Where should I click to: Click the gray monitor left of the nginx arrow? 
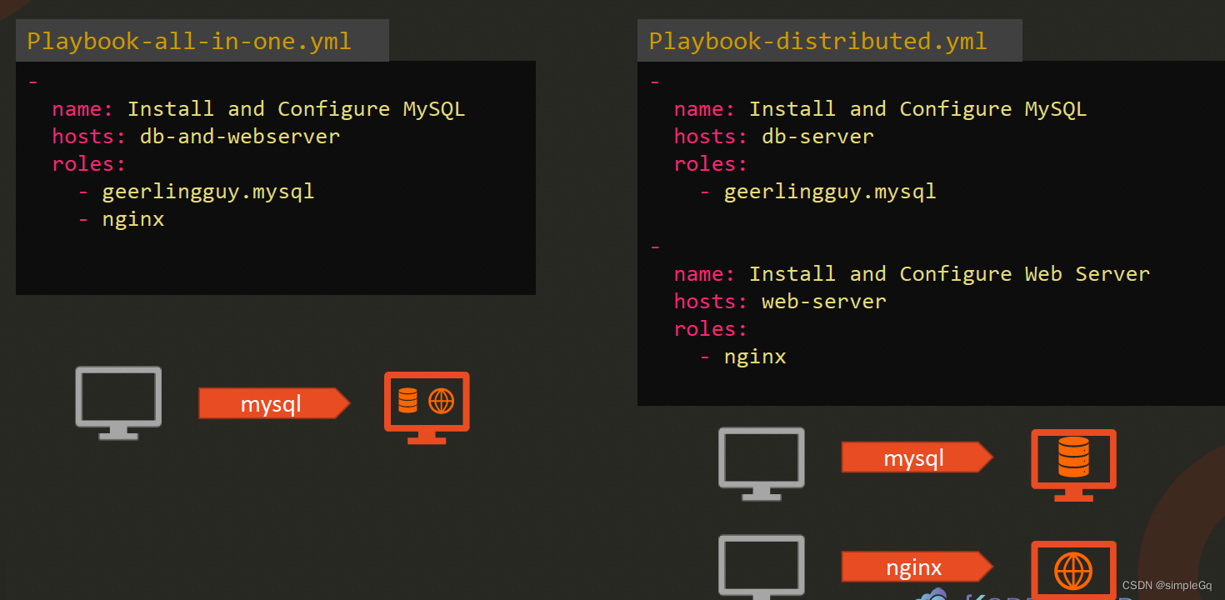(762, 567)
